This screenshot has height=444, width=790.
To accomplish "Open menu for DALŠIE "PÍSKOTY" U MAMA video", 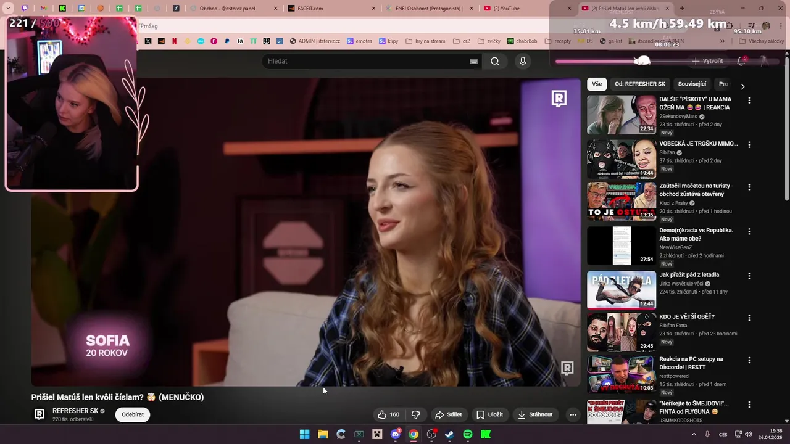I will [749, 100].
